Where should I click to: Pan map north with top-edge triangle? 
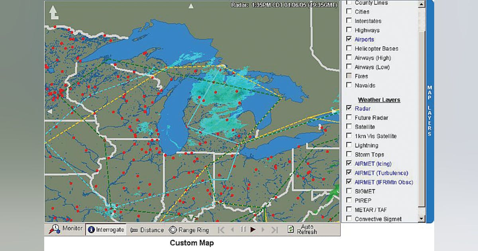pos(191,6)
